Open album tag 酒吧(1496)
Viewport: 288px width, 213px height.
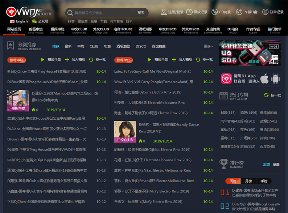point(249,113)
